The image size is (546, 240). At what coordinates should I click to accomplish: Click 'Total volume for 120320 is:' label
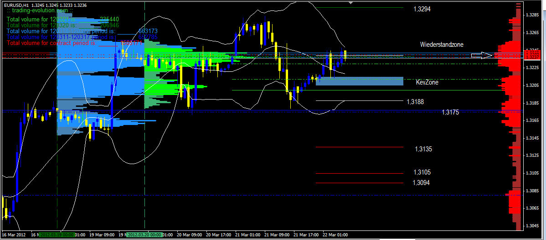pyautogui.click(x=41, y=25)
